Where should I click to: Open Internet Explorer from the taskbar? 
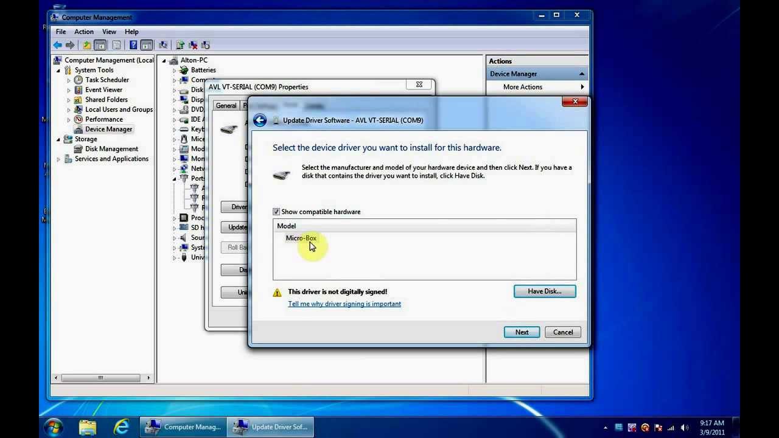click(122, 427)
